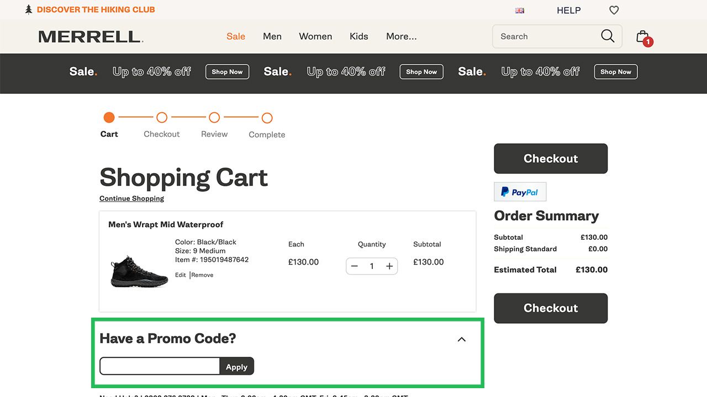Click the first Shop Now banner button
This screenshot has width=707, height=397.
[228, 72]
